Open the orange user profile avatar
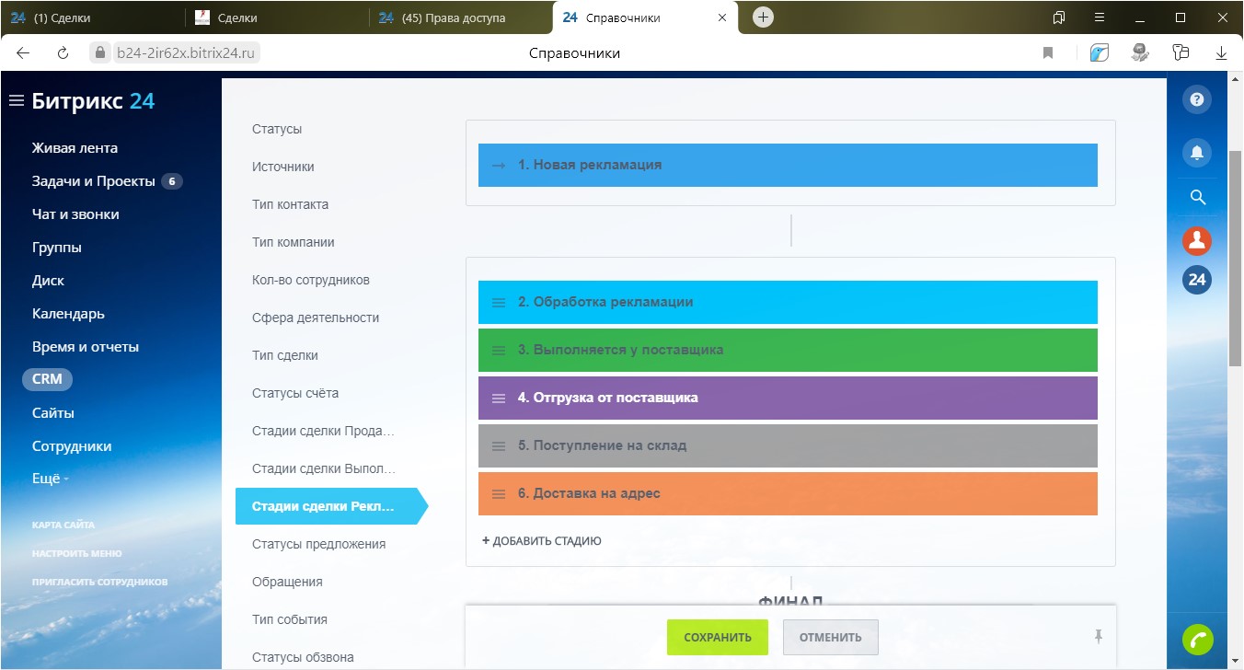 pyautogui.click(x=1197, y=241)
